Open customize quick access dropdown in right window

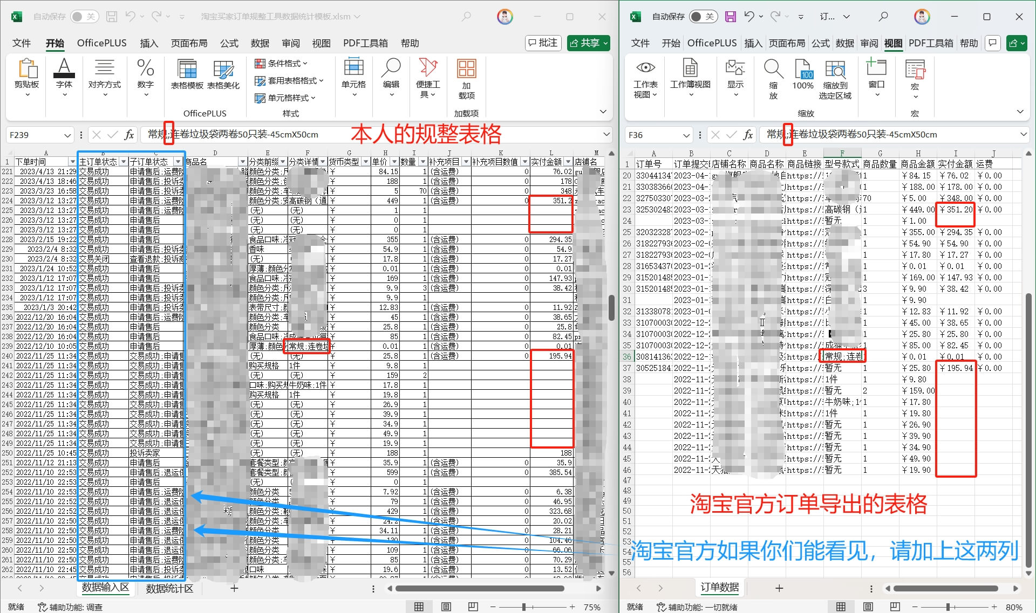click(x=800, y=17)
